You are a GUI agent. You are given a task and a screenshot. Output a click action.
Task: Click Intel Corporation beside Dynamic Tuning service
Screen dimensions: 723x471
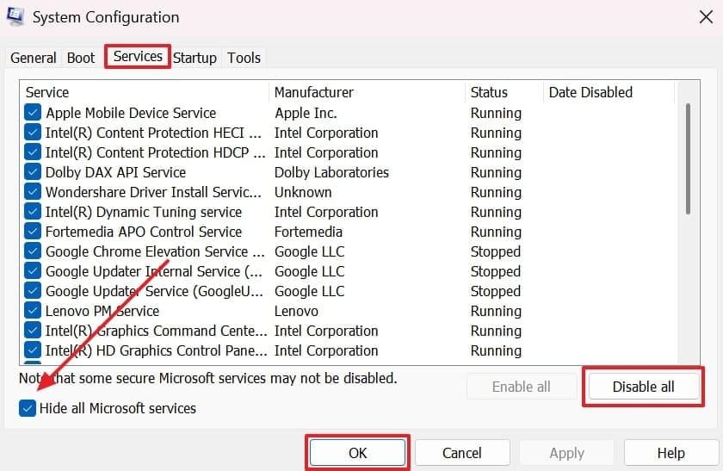[326, 212]
